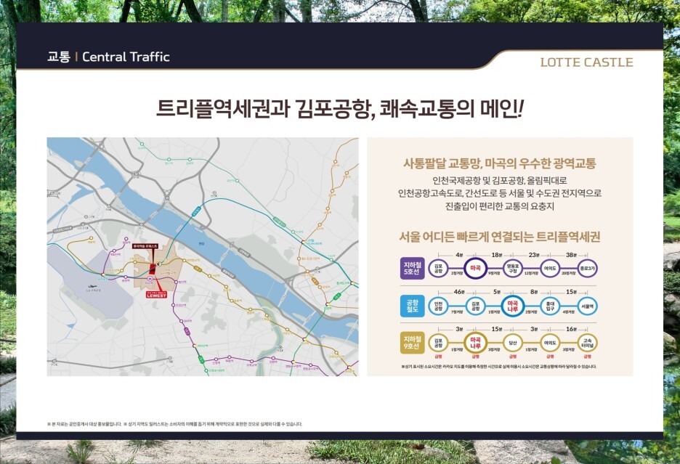Click the footer disclaimer starting '본 자료는'
680x464 pixels.
coord(174,424)
